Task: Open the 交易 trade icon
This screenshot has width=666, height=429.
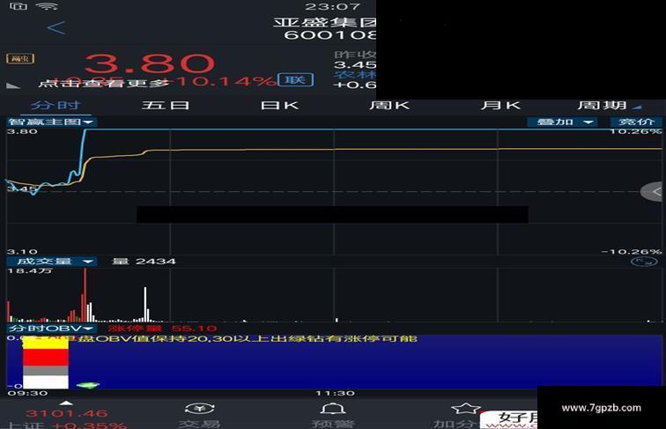Action: [x=200, y=416]
